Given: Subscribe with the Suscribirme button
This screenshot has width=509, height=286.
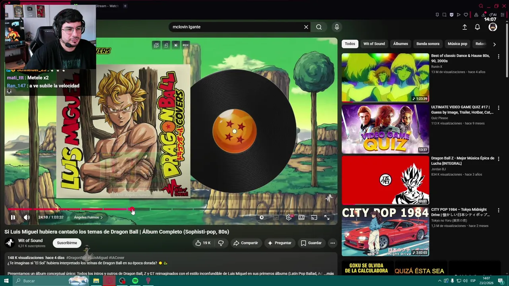Looking at the screenshot, I should 67,243.
